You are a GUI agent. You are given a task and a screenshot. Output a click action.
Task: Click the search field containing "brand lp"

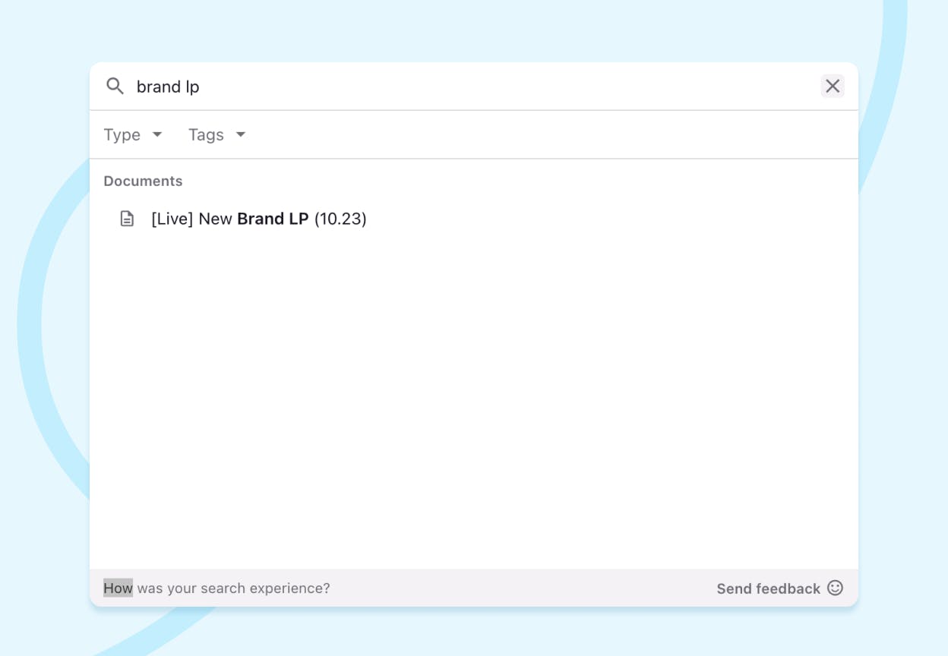(x=474, y=87)
